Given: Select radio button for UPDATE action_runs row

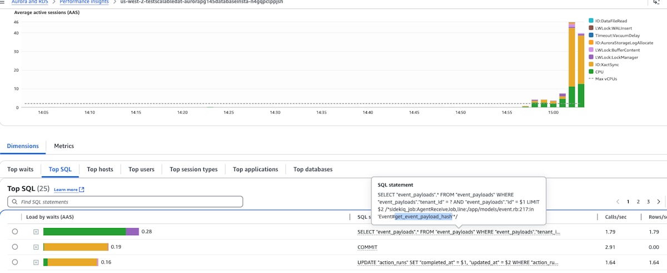Looking at the screenshot, I should (x=15, y=262).
